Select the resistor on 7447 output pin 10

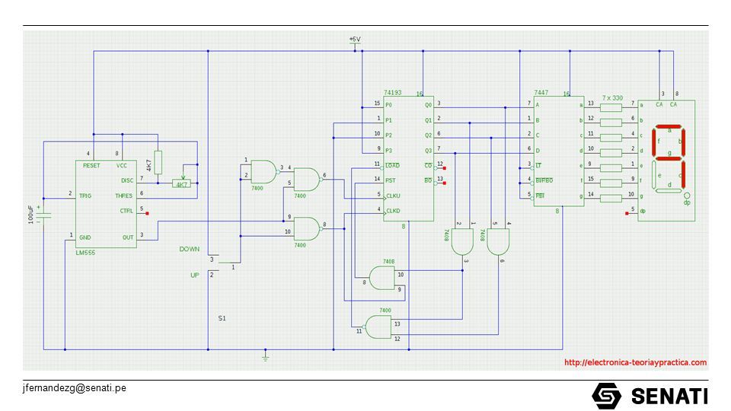(x=610, y=153)
